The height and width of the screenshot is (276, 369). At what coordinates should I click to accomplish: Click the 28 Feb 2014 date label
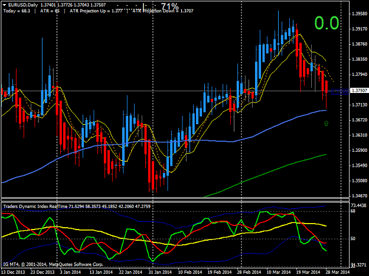click(249, 272)
